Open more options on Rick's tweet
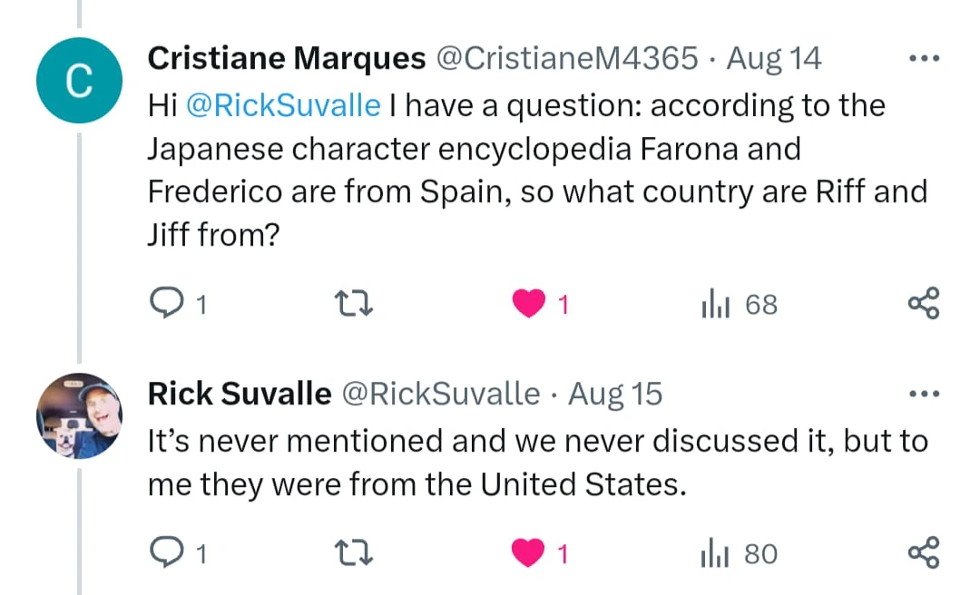The width and height of the screenshot is (980, 595). point(925,393)
